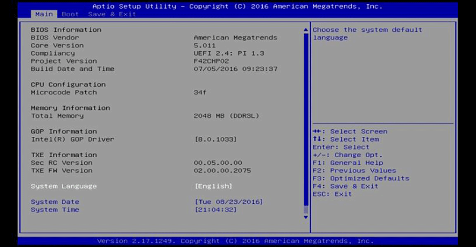Click the TXE Information heading
This screenshot has height=247, width=476.
tap(64, 155)
